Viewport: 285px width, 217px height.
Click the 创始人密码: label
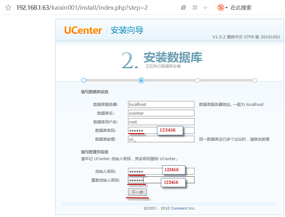click(x=106, y=171)
